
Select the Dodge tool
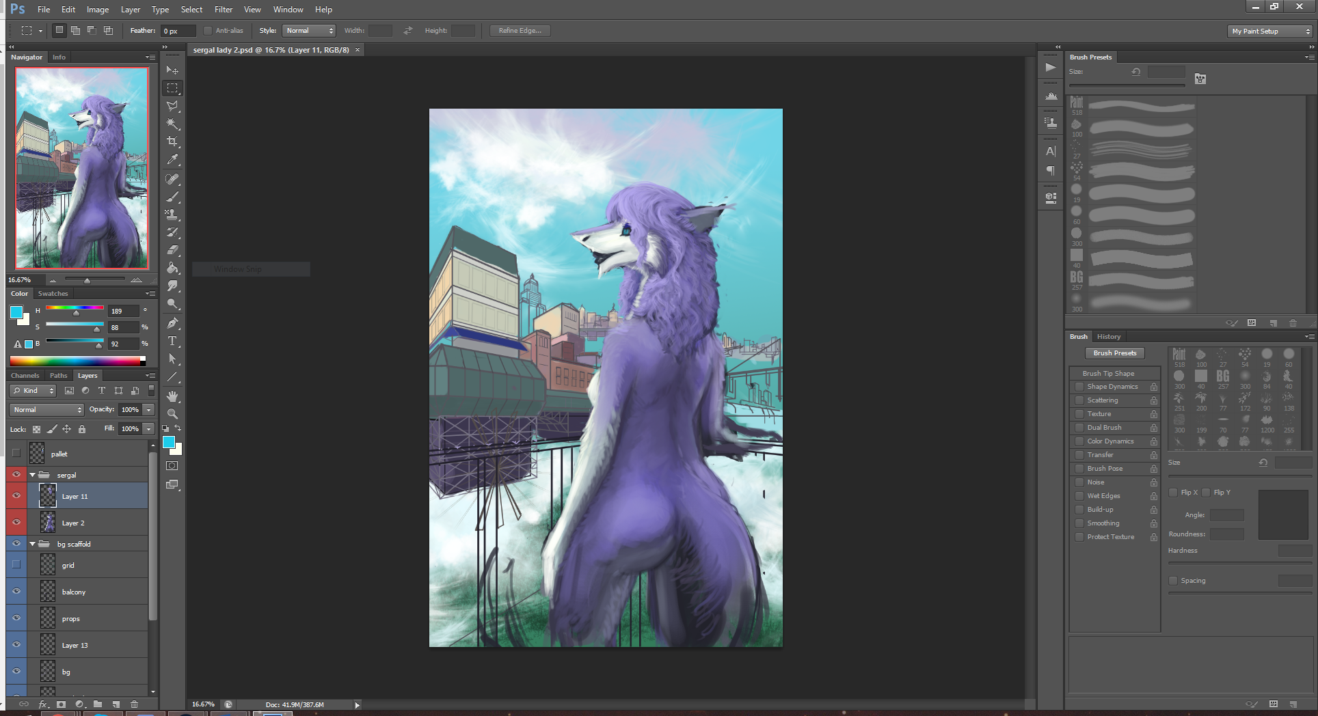[172, 303]
